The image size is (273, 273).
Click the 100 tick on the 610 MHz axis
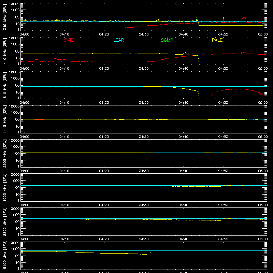coord(16,85)
